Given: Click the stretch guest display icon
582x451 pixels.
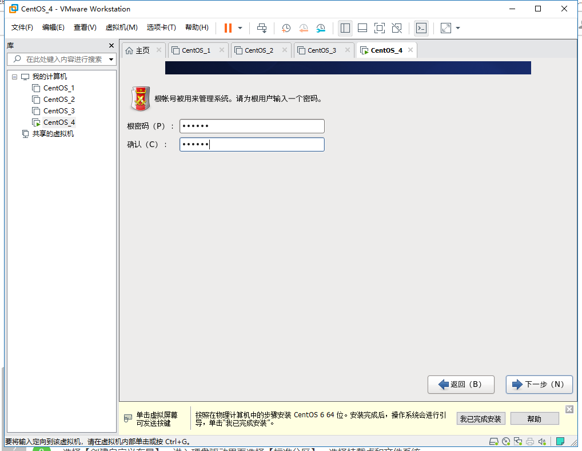Looking at the screenshot, I should [446, 28].
